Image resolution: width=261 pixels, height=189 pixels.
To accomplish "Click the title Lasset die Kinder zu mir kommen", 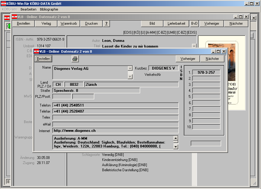I will [x=130, y=46].
